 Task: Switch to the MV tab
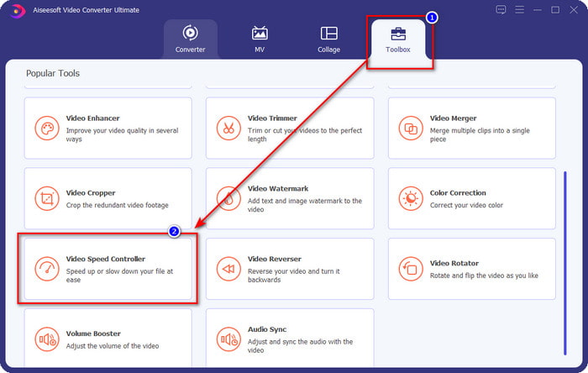click(260, 39)
